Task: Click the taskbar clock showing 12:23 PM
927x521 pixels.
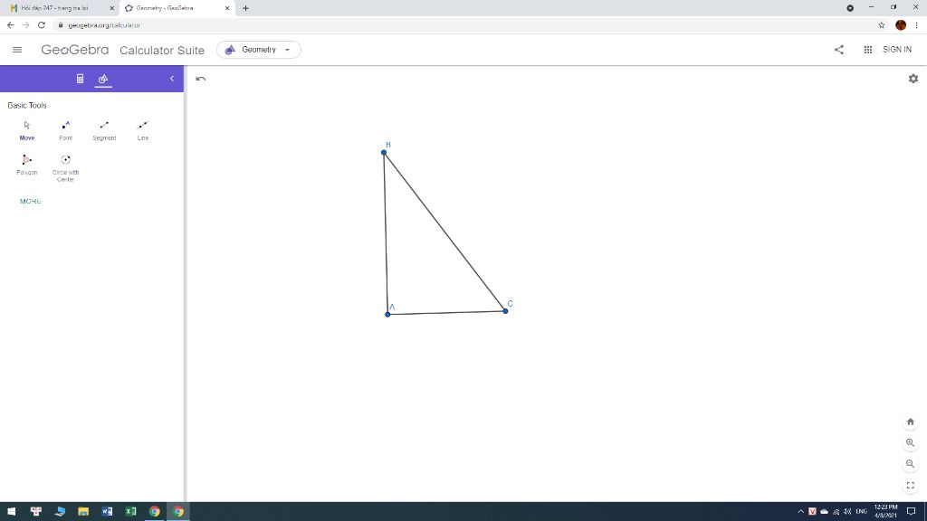Action: 885,512
